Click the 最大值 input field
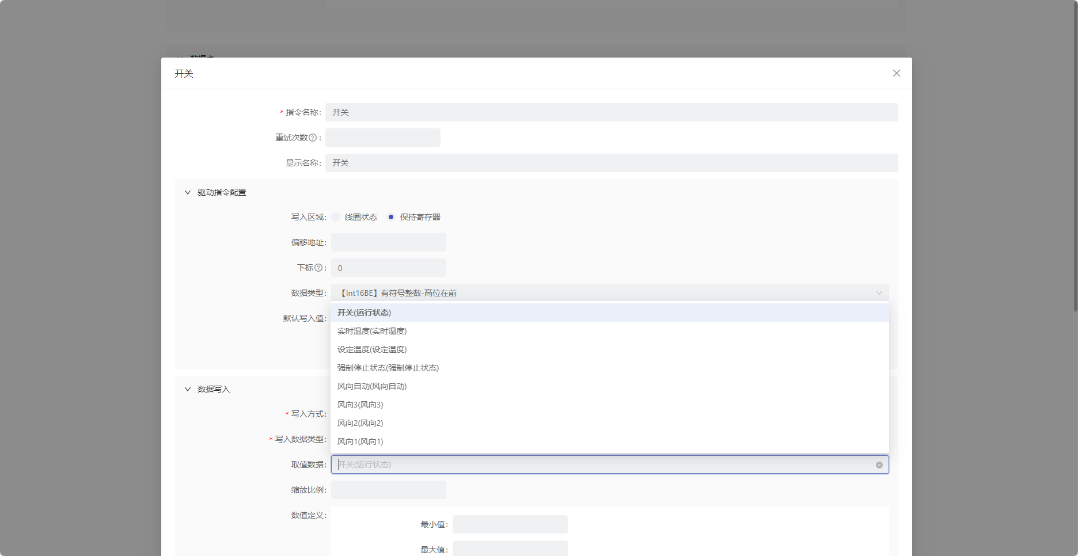The height and width of the screenshot is (556, 1078). tap(510, 549)
